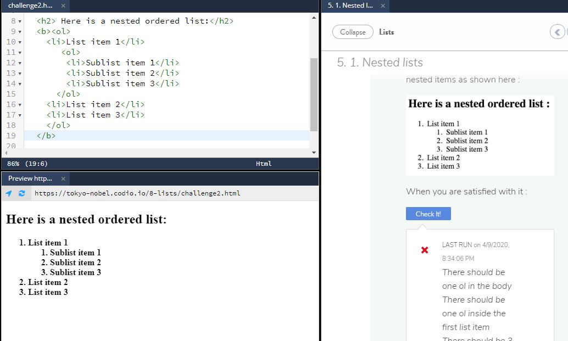Click the red X failed-run icon under LAST RUN
Image resolution: width=568 pixels, height=341 pixels.
tap(424, 249)
